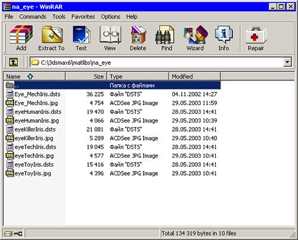This screenshot has width=298, height=240.
Task: Select the file name eyeHumanIris.jpg
Action: (x=36, y=120)
